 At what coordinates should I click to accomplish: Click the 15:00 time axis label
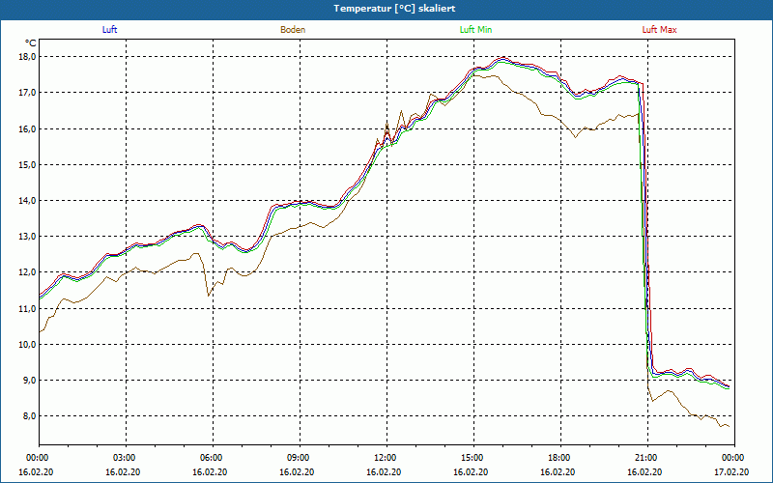click(x=472, y=458)
